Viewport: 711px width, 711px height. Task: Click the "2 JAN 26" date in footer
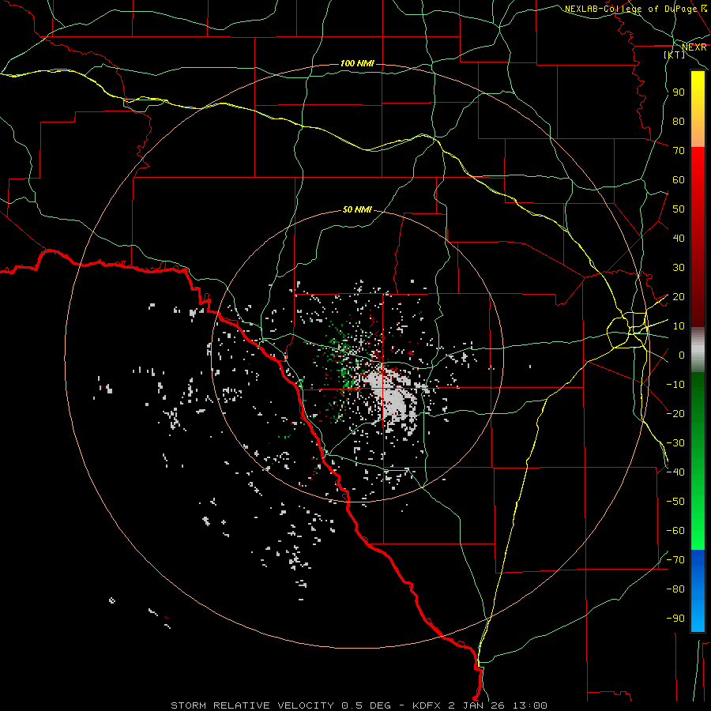pos(477,705)
